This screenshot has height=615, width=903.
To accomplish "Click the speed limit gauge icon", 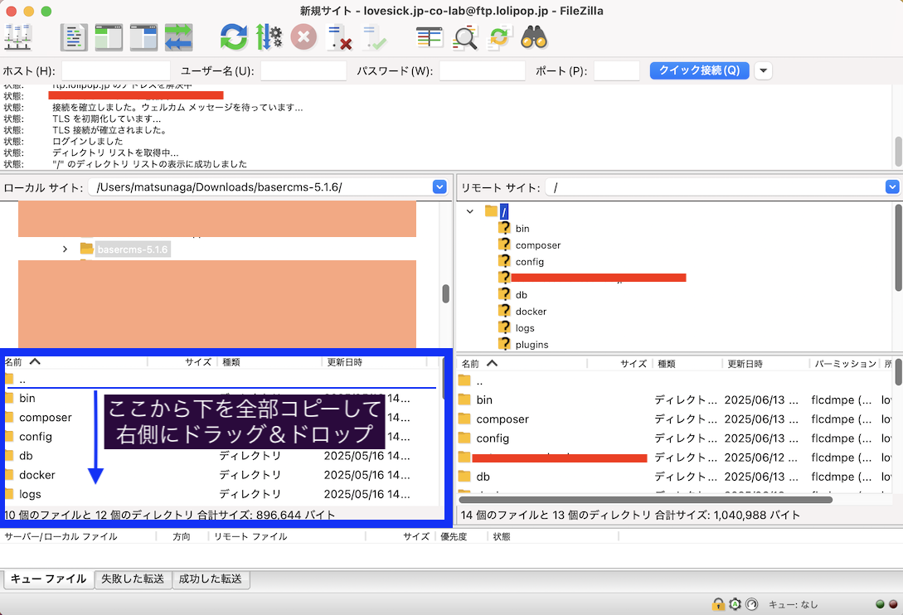I will 751,604.
